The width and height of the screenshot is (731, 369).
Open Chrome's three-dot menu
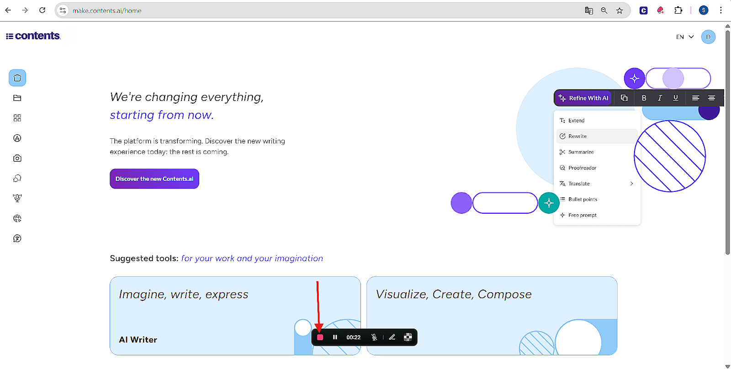[721, 11]
